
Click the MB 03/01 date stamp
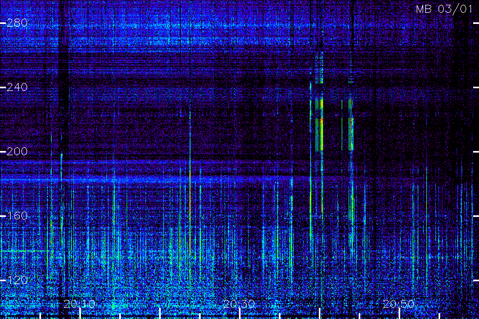[x=444, y=9]
